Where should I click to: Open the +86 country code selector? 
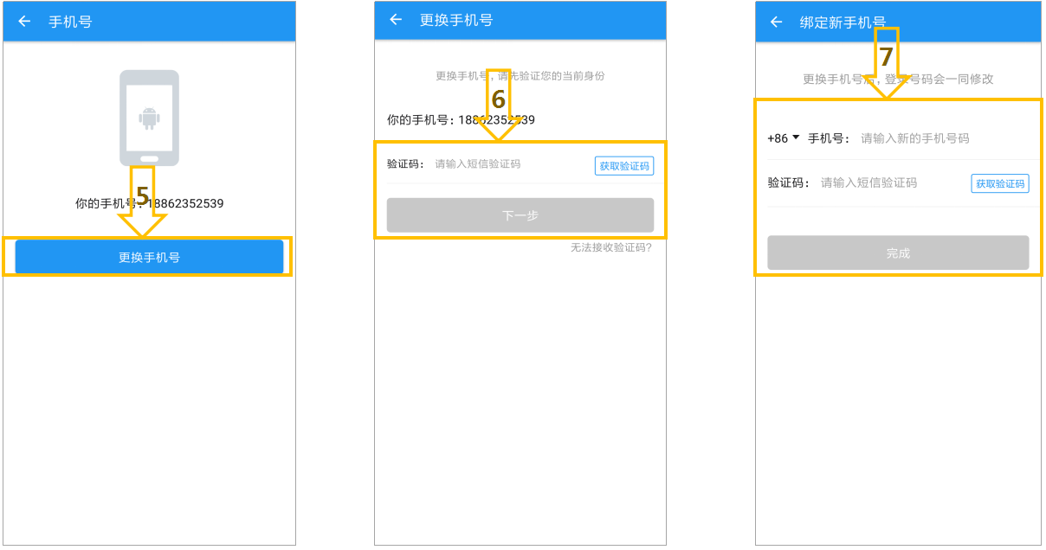click(x=783, y=138)
